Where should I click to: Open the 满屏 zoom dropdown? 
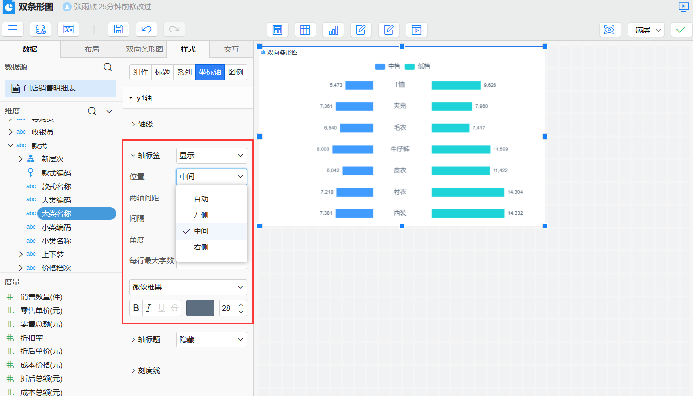pyautogui.click(x=646, y=30)
